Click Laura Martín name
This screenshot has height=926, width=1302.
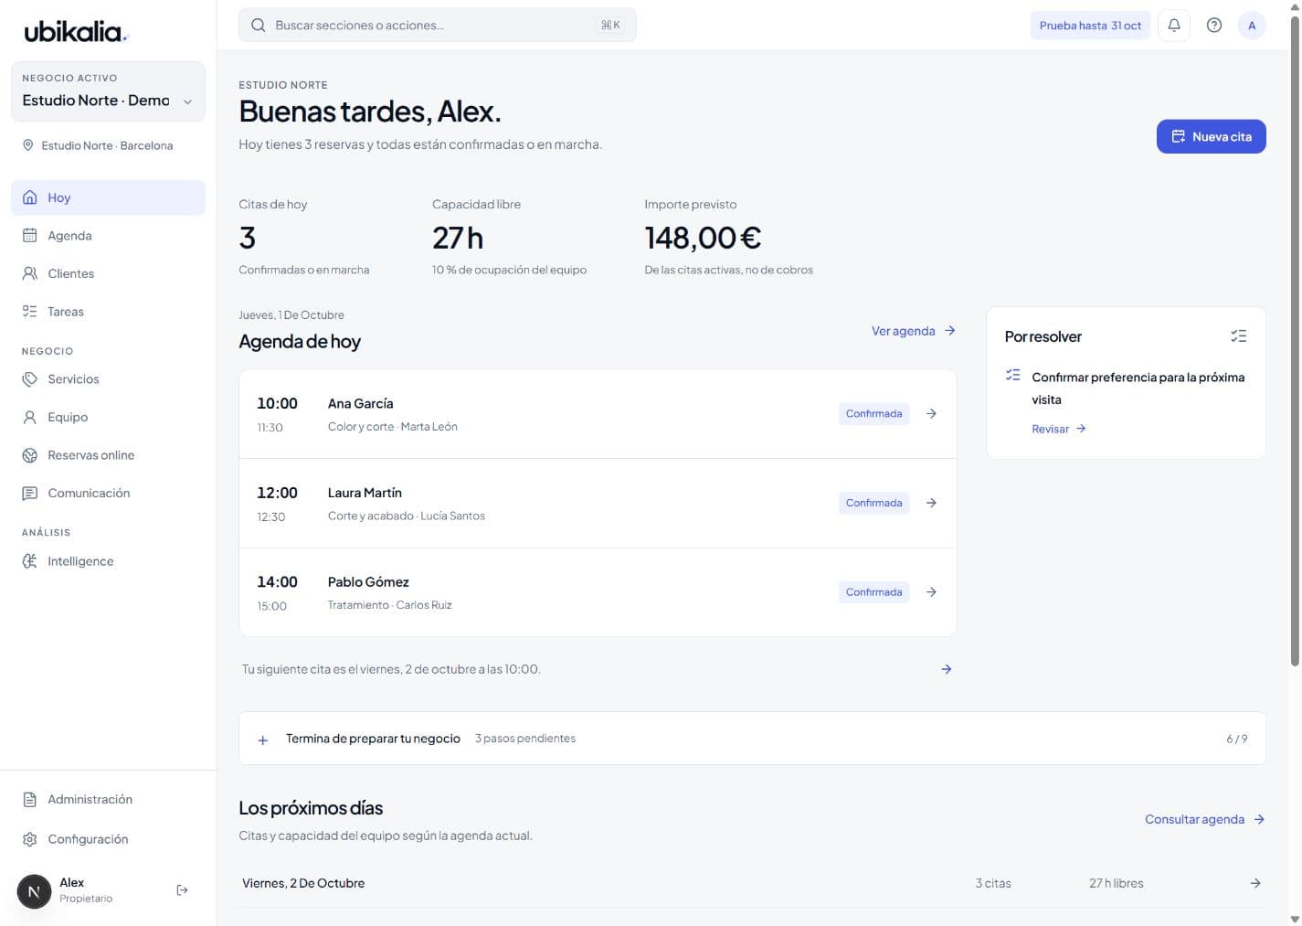click(x=365, y=493)
